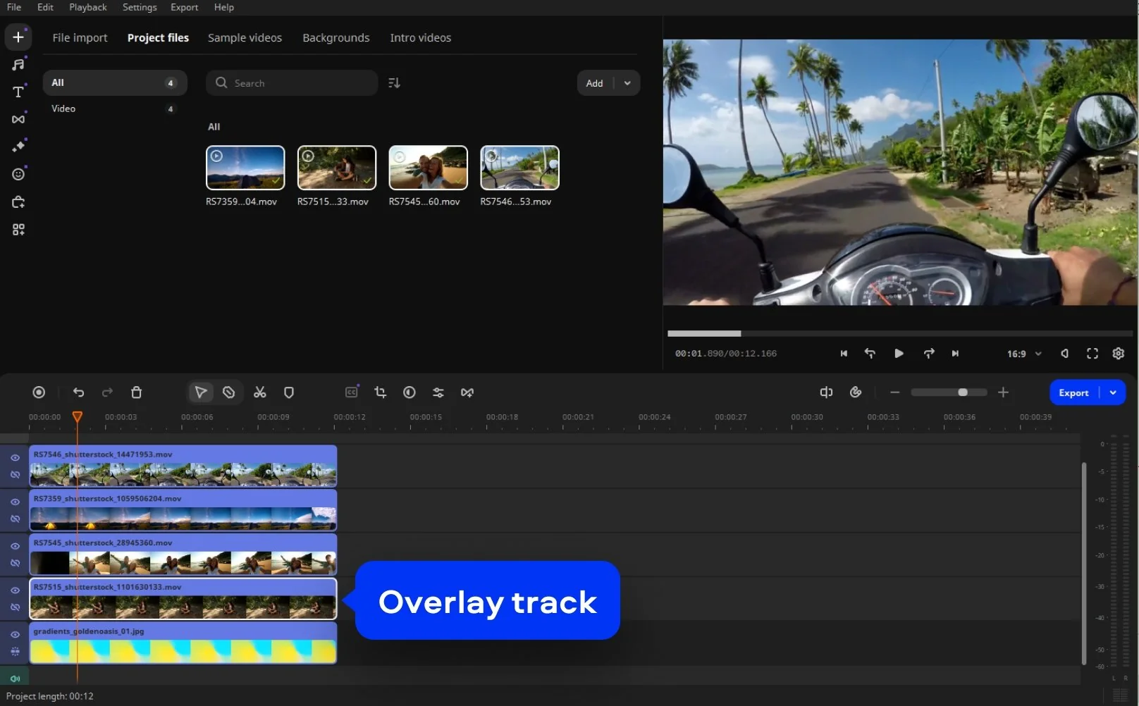
Task: Open the Titles text tool in sidebar
Action: (18, 92)
